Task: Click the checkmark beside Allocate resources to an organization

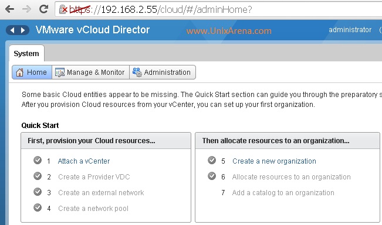Action: [212, 176]
